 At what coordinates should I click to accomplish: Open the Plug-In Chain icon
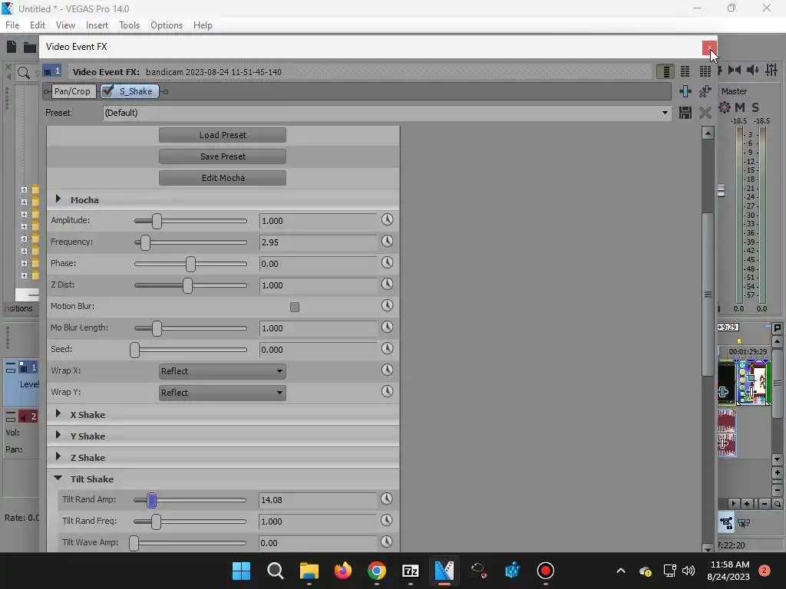pos(685,91)
